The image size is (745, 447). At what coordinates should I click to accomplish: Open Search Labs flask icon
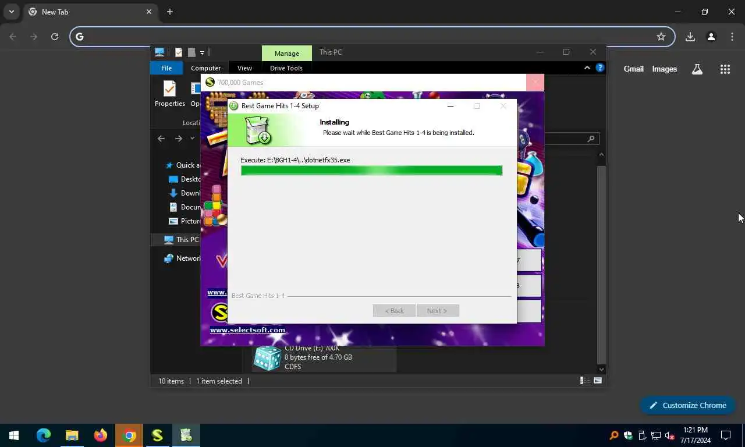pyautogui.click(x=697, y=69)
